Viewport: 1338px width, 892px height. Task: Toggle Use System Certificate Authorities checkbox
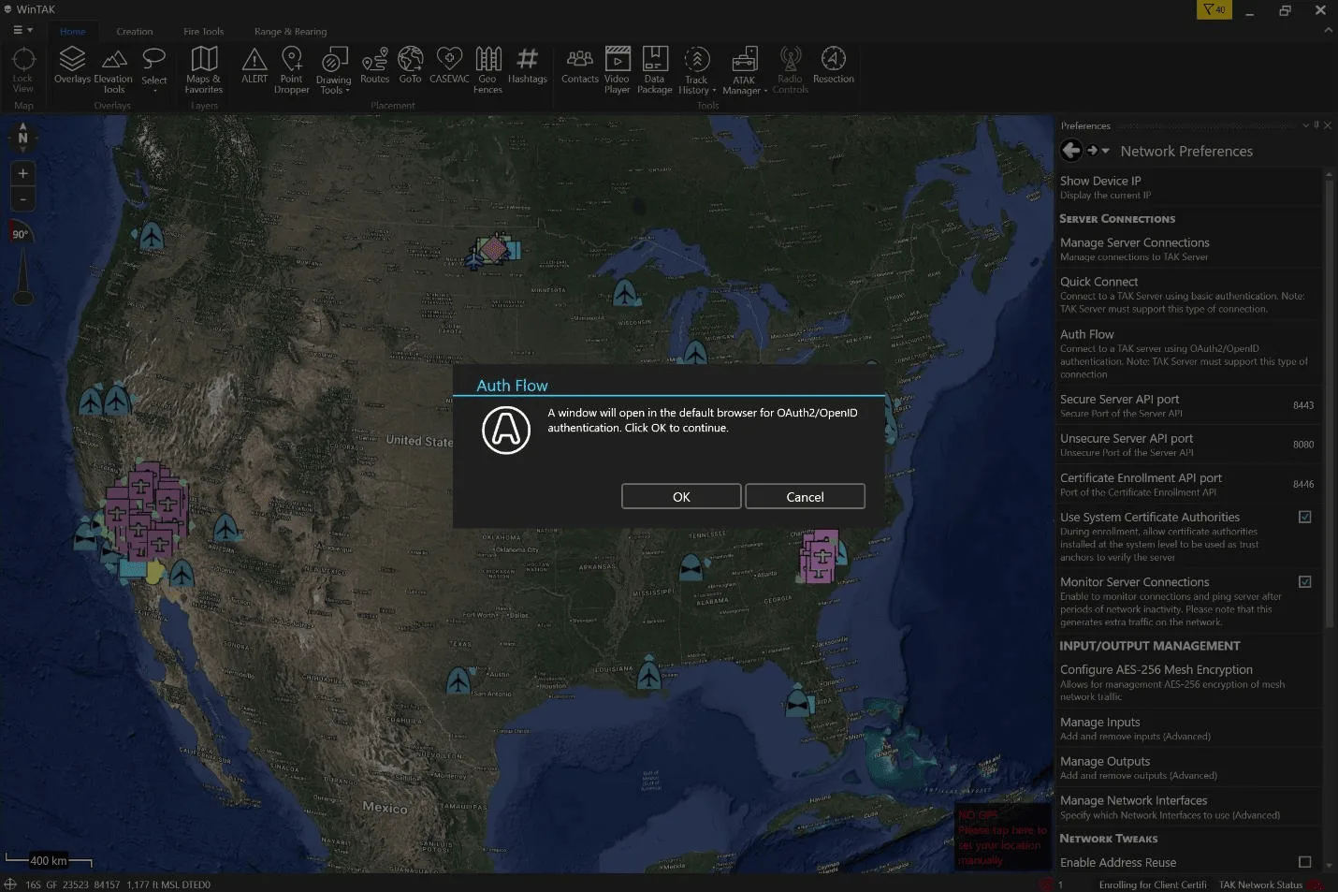point(1305,517)
